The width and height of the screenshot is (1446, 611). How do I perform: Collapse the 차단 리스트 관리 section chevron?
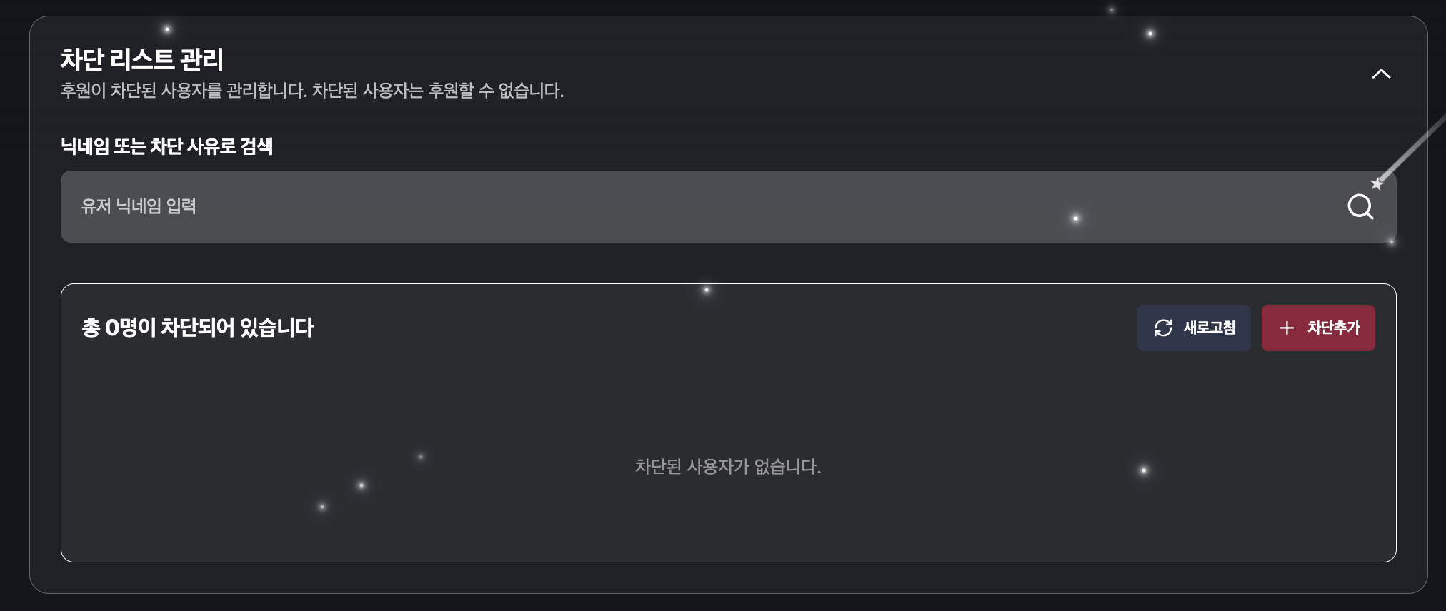1381,74
